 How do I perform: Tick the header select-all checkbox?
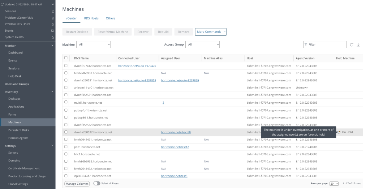click(66, 58)
